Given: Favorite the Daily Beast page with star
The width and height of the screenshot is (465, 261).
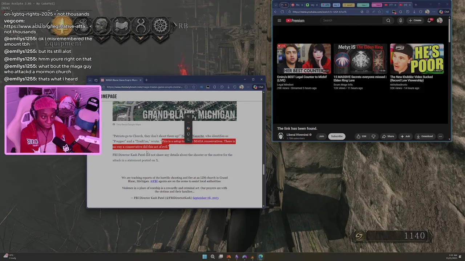Looking at the screenshot, I should click(194, 87).
